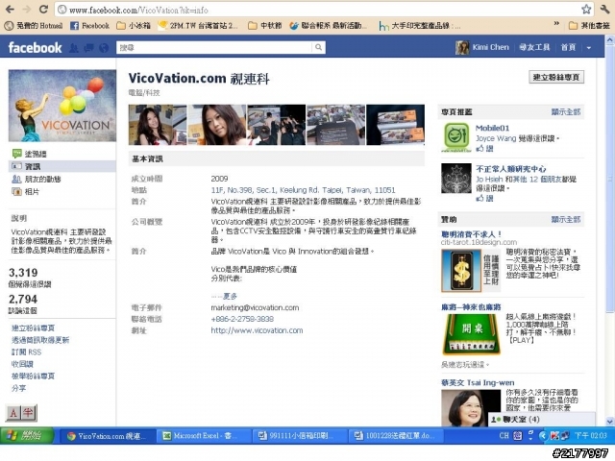Go back with the browser back arrow
615x461 pixels.
point(10,9)
